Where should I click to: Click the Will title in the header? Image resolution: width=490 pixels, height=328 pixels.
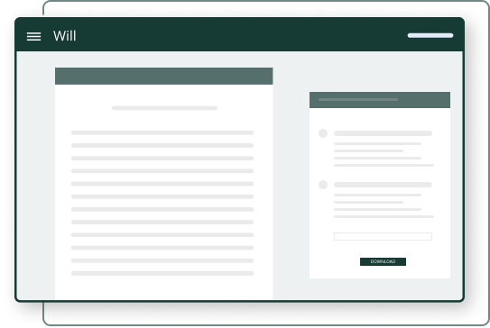point(64,36)
